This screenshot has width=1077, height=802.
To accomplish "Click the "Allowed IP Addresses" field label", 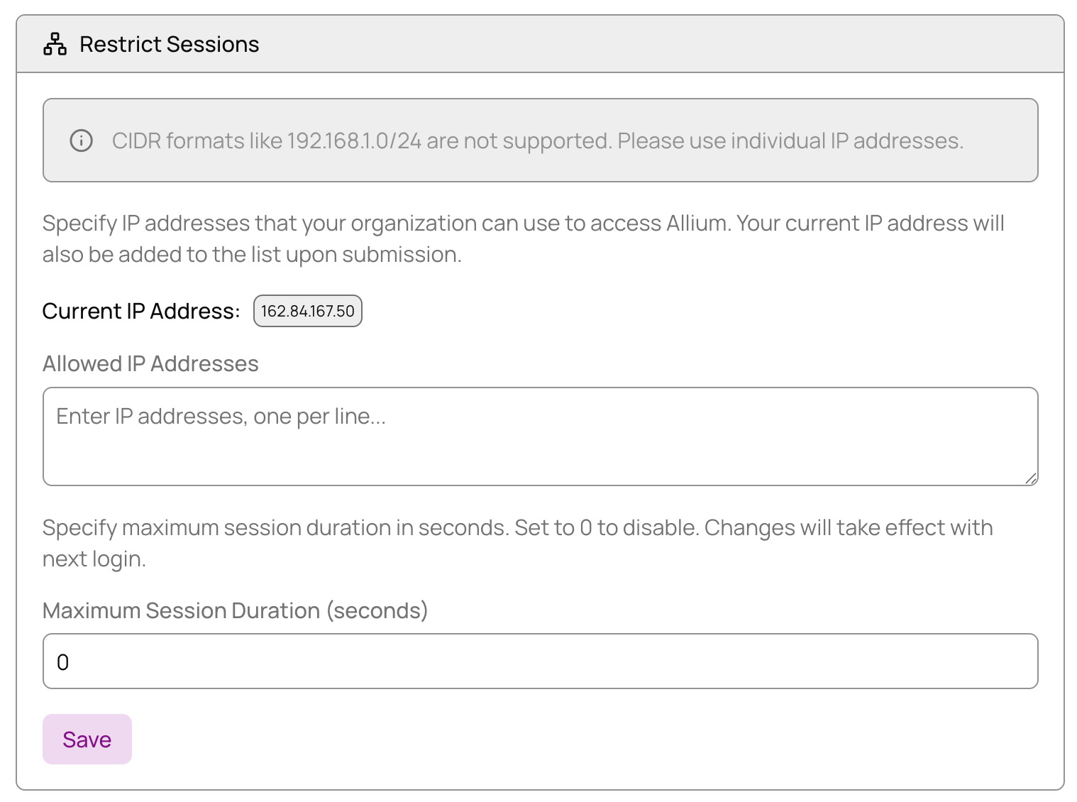I will pos(150,363).
